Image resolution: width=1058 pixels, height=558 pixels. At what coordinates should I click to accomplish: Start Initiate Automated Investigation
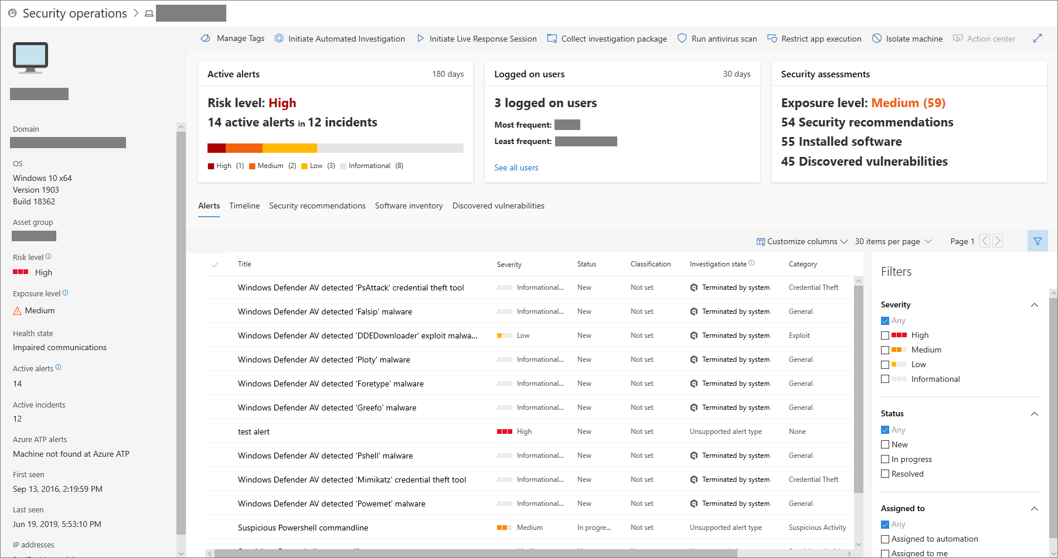tap(340, 39)
